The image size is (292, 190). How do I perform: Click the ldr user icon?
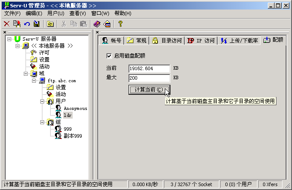click(x=58, y=115)
